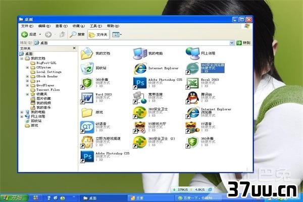Select Local Settings folder in the tree
The image size is (303, 202).
click(49, 72)
